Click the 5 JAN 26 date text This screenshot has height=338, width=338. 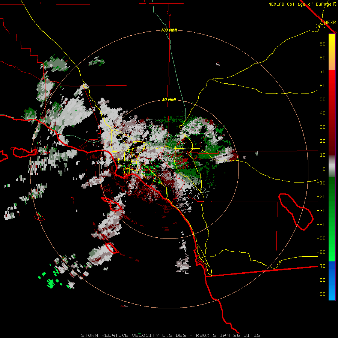point(227,335)
